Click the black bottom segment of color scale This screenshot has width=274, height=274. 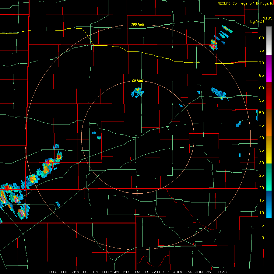(269, 231)
